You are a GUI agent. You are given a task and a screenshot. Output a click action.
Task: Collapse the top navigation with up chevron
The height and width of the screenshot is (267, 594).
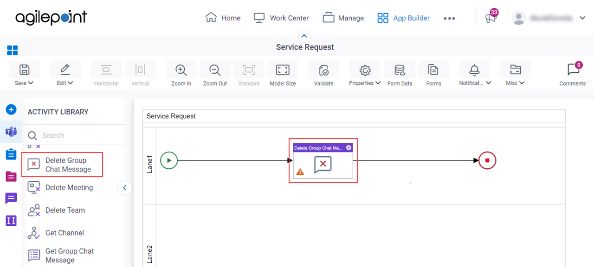click(304, 36)
